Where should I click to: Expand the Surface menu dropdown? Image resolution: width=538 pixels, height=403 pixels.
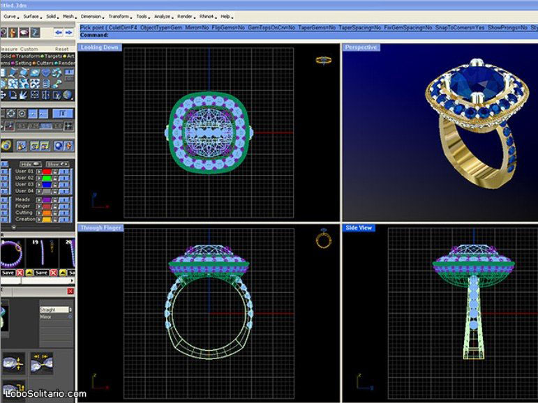pyautogui.click(x=32, y=15)
